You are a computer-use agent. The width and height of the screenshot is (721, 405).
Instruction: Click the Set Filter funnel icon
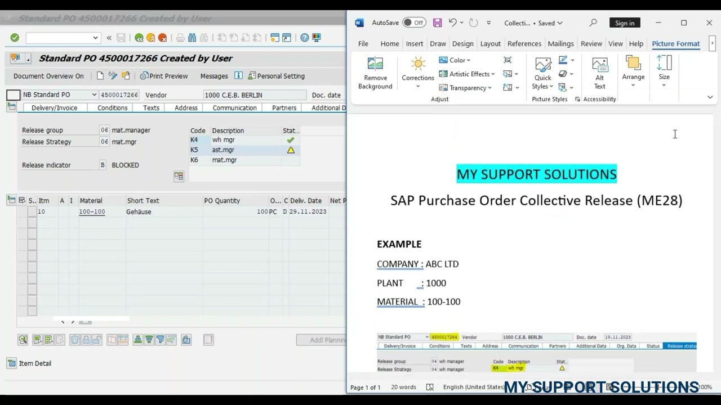pos(160,340)
